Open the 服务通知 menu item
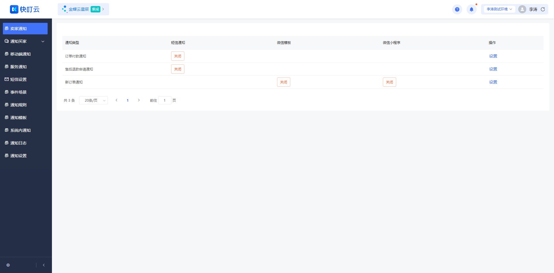The image size is (554, 273). click(x=25, y=67)
